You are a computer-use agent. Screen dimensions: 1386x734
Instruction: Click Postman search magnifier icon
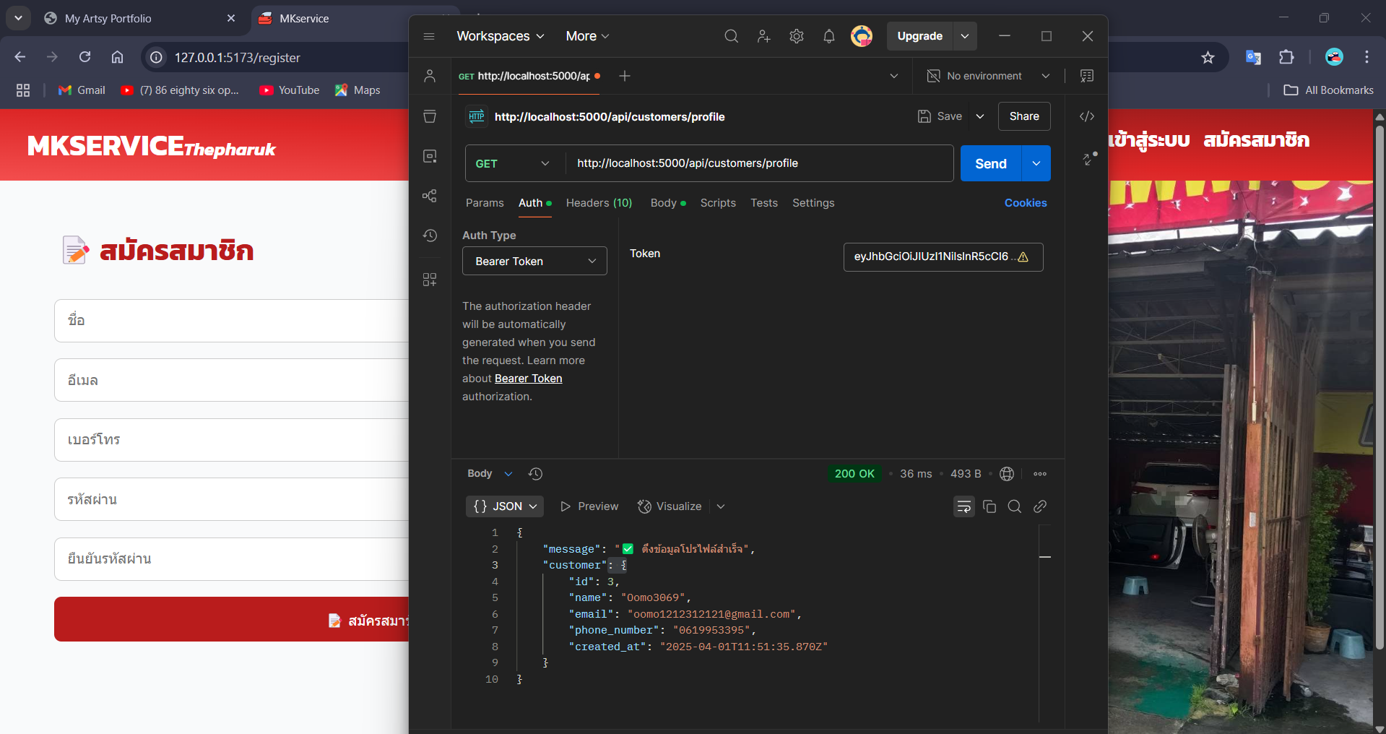tap(731, 36)
